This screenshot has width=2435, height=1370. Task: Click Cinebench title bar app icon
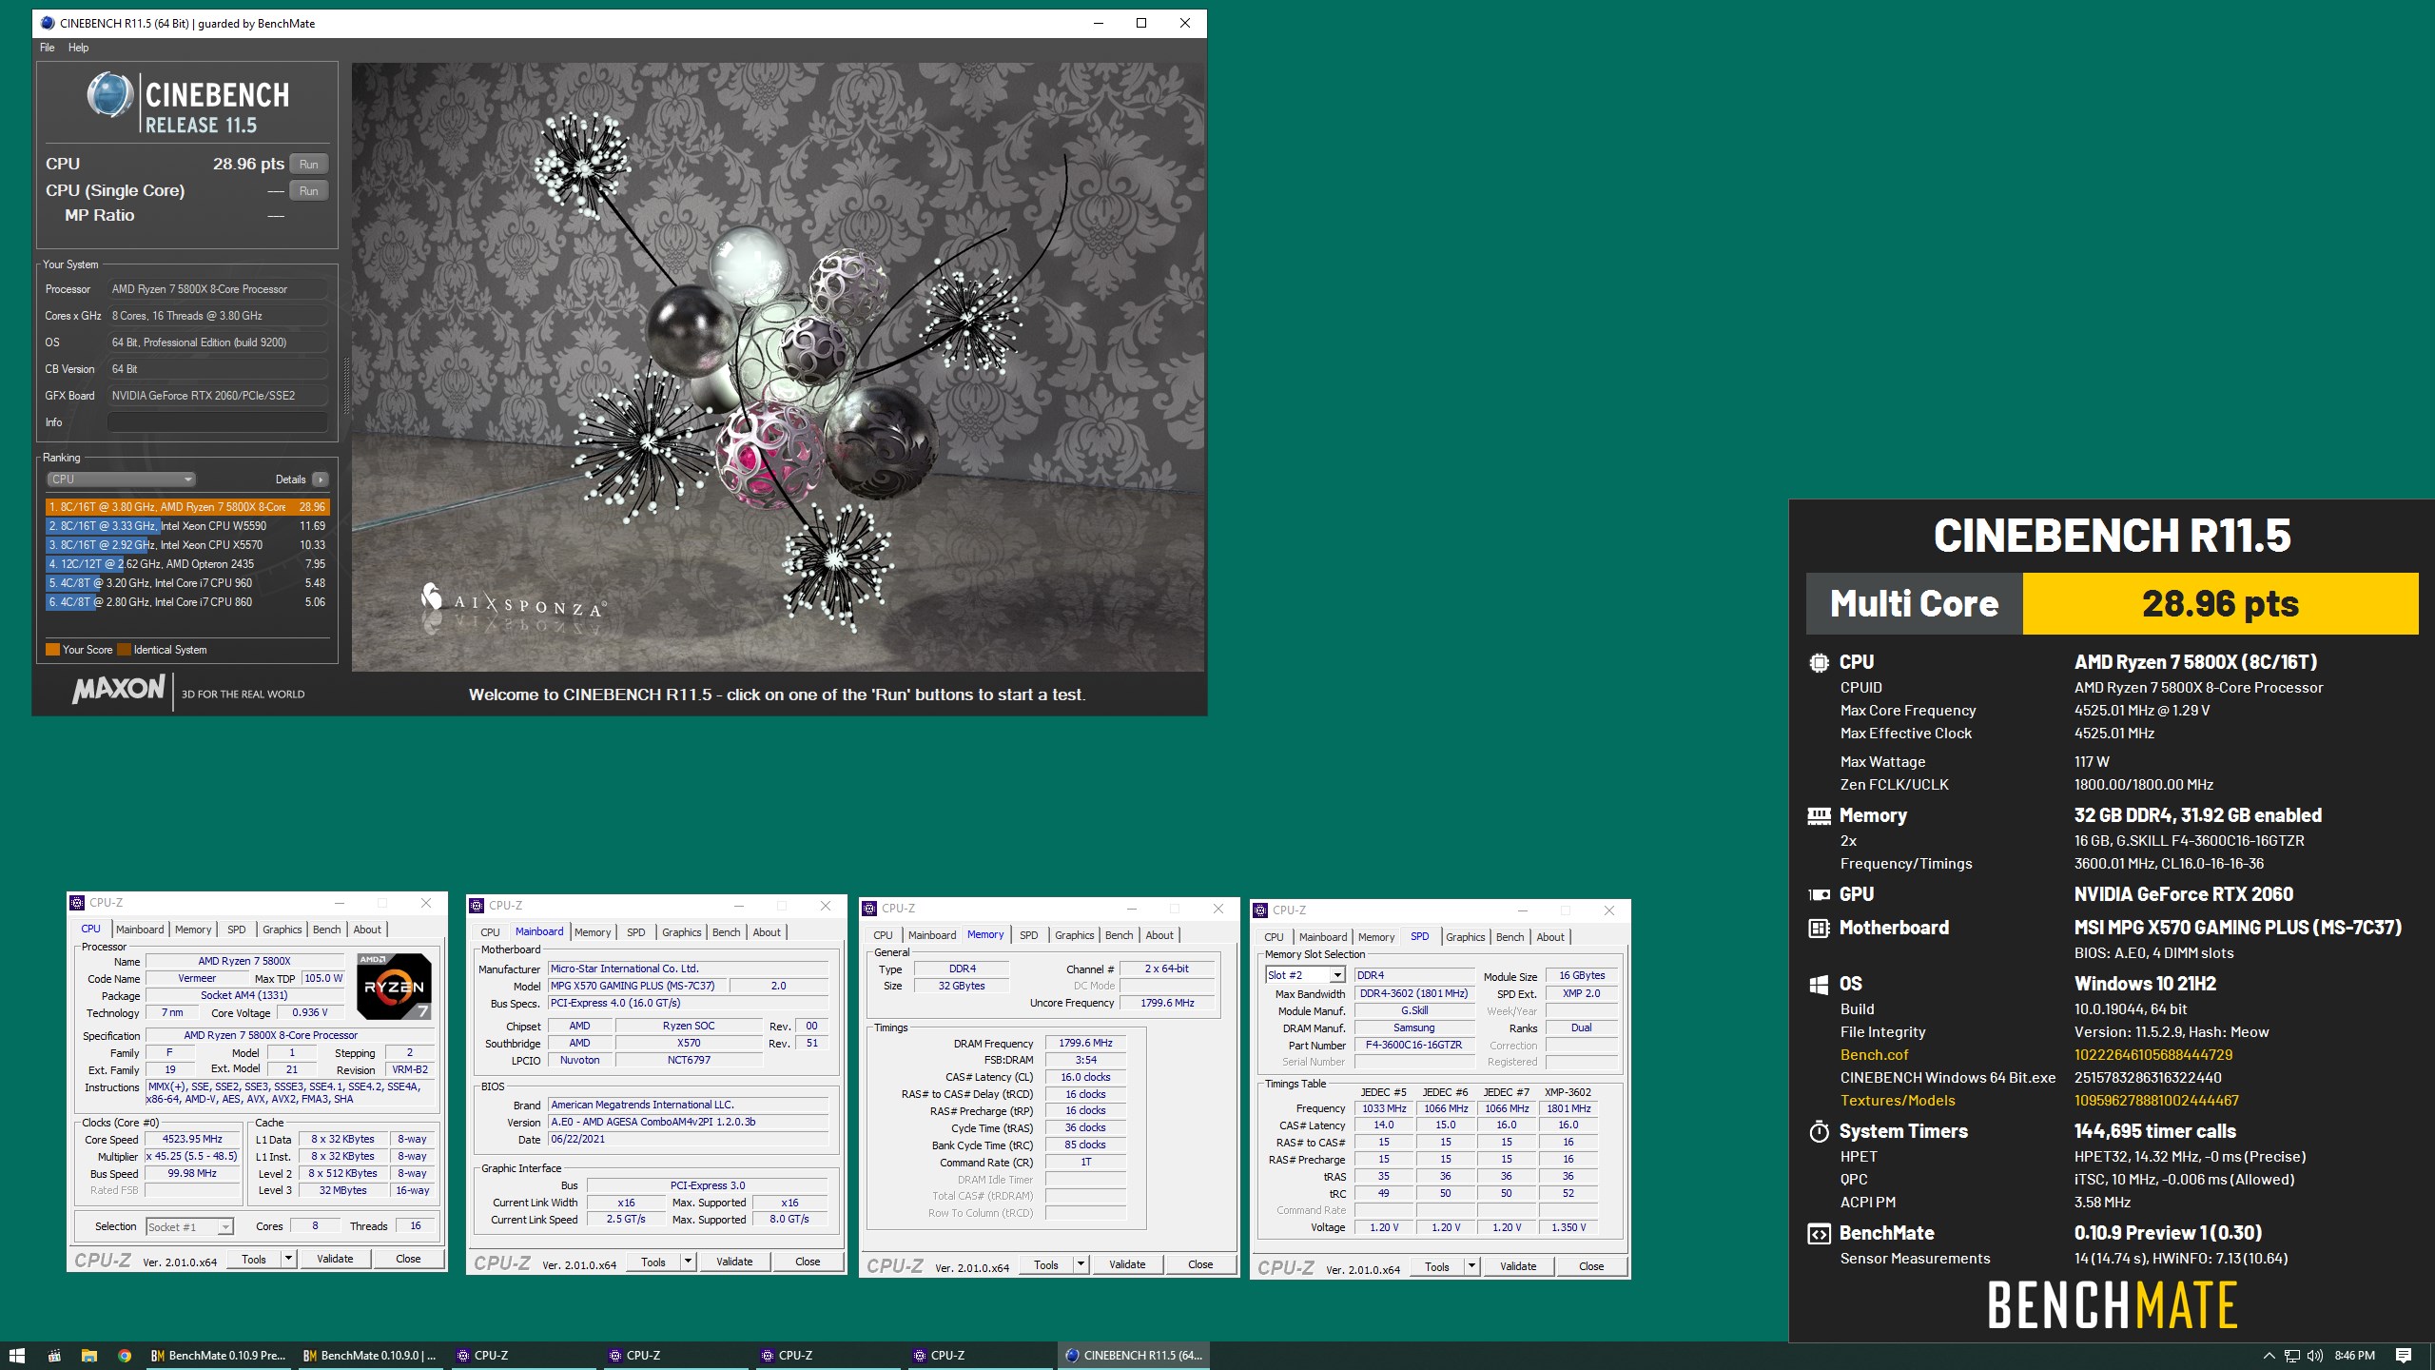coord(48,23)
